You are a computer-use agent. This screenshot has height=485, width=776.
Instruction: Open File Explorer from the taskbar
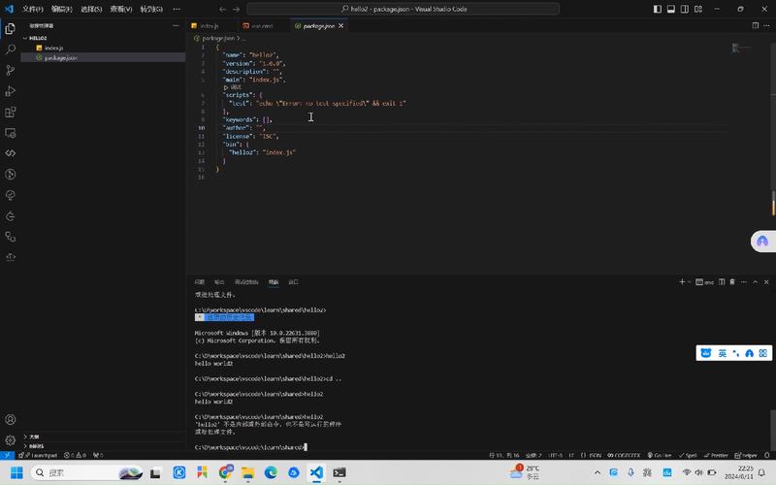pos(247,472)
